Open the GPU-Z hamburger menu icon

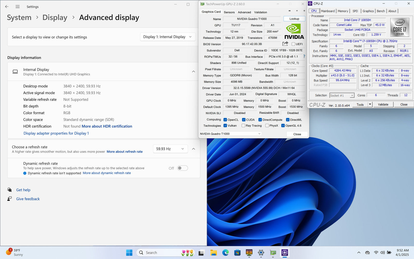pos(304,11)
